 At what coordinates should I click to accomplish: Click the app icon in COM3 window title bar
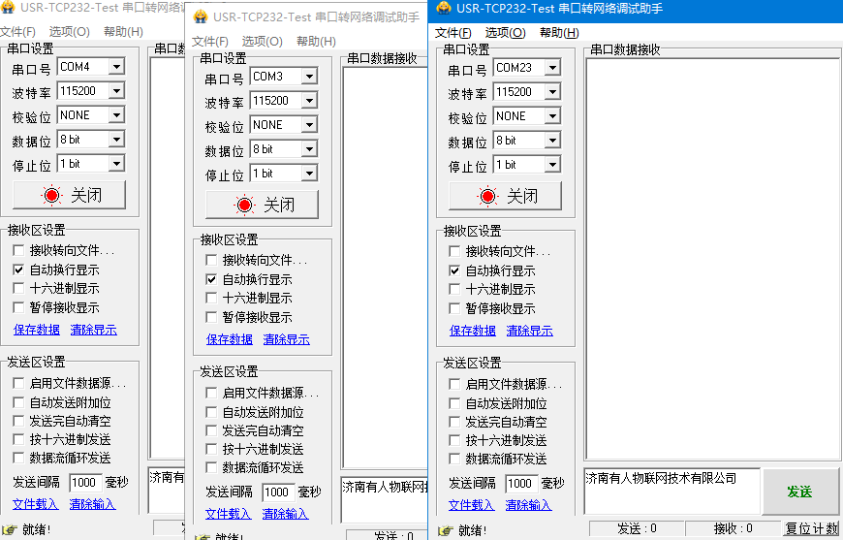point(202,16)
